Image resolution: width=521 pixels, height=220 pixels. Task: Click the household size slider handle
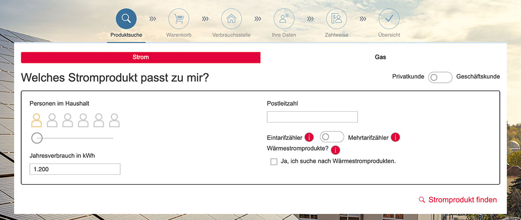37,138
